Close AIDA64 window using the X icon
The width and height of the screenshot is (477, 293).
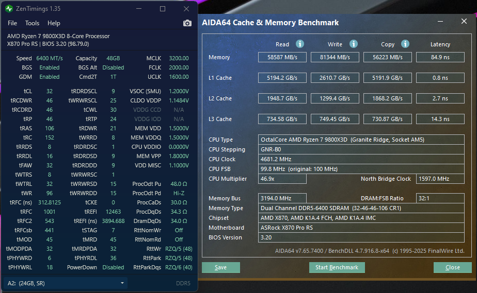point(464,21)
